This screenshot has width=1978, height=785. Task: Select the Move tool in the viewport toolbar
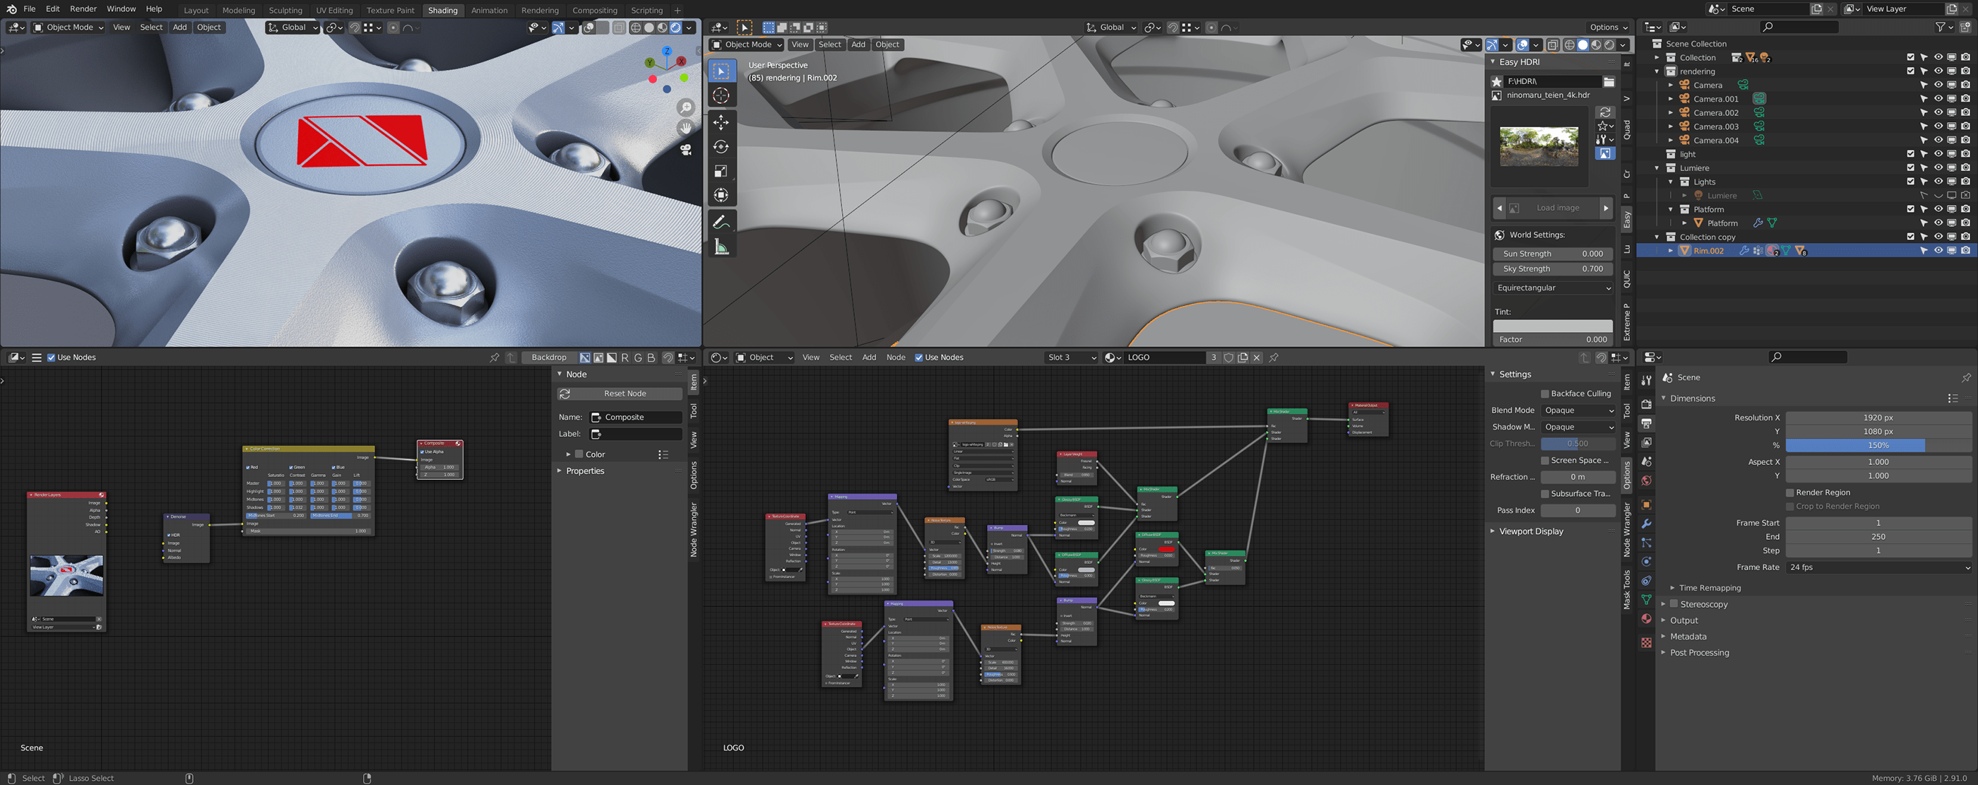pos(721,122)
